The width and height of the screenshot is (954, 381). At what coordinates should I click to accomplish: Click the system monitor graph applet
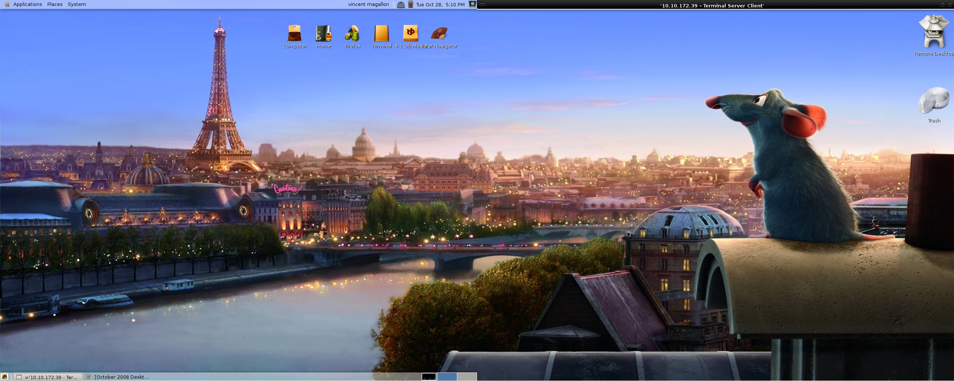[x=429, y=377]
